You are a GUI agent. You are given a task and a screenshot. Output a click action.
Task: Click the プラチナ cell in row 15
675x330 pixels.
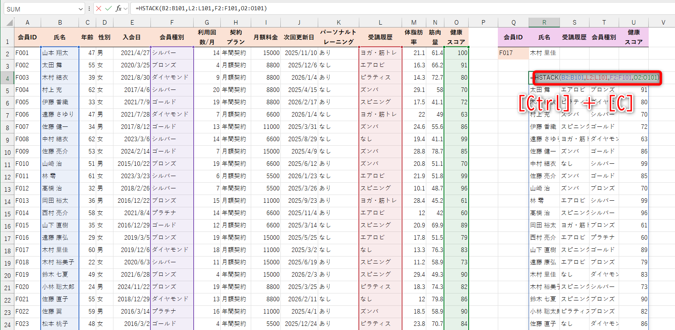pyautogui.click(x=172, y=213)
